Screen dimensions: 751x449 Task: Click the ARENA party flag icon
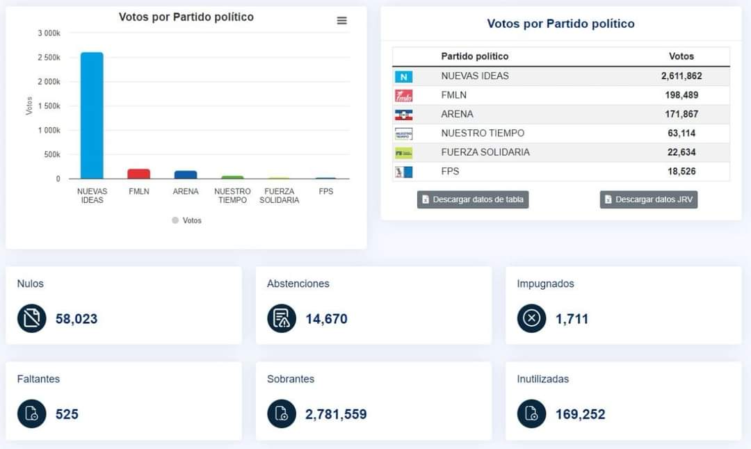(x=403, y=115)
